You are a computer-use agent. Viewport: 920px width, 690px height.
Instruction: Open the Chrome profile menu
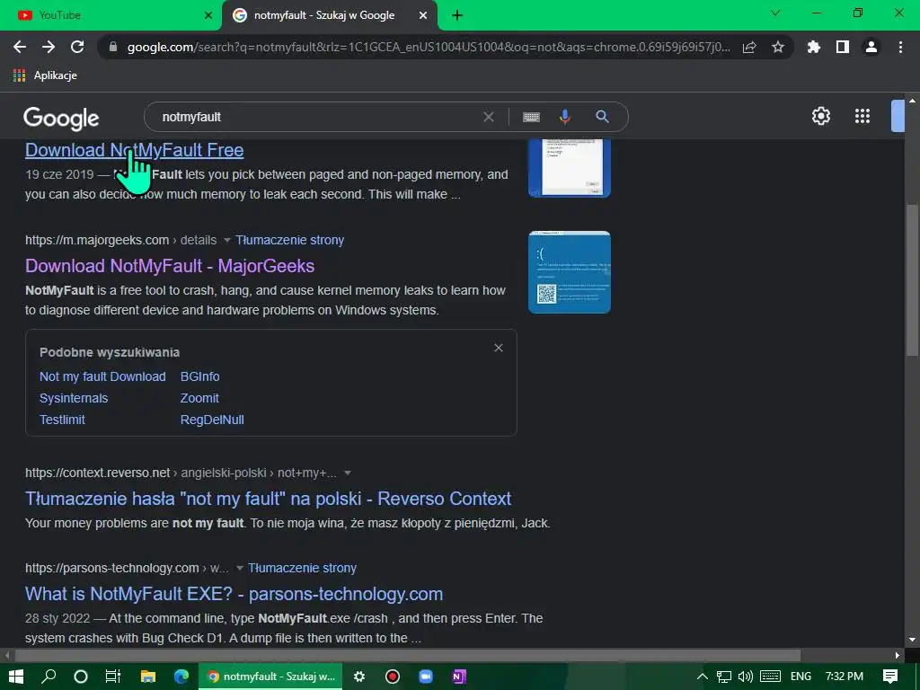pos(871,47)
